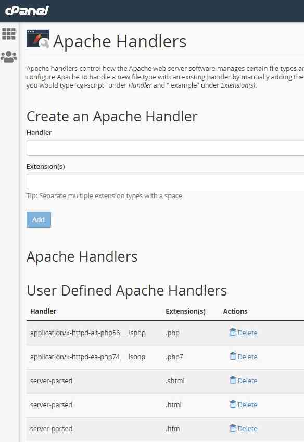Delete server-parsed .htm handler link
Image resolution: width=304 pixels, height=442 pixels.
[247, 428]
